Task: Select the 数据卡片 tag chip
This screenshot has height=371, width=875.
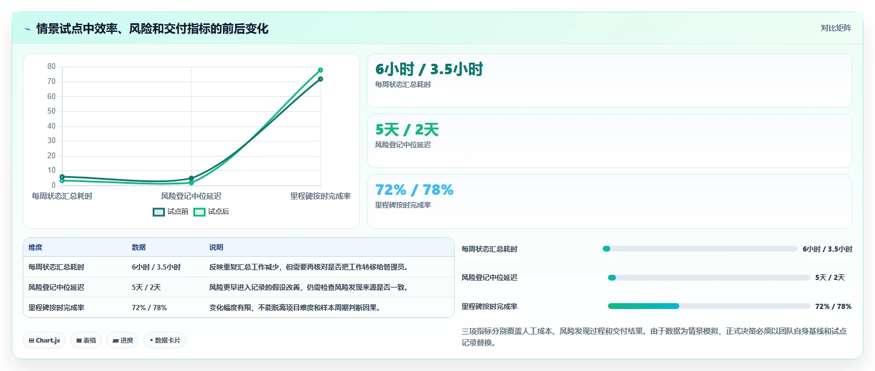Action: (x=165, y=340)
